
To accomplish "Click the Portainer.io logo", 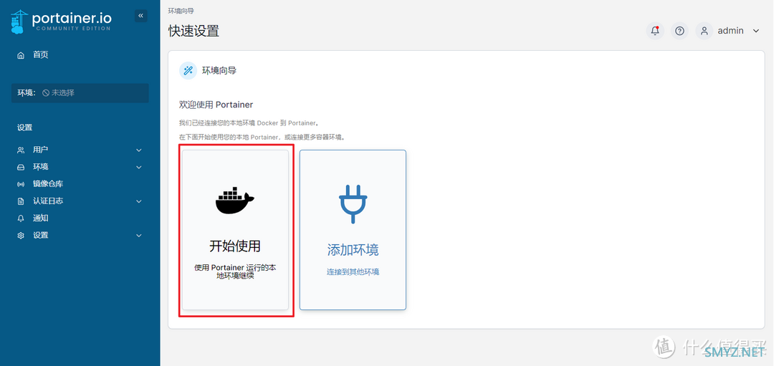I will pos(61,22).
